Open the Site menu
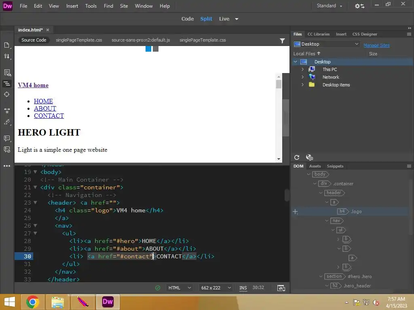Screen dimensions: 414x310 (x=124, y=6)
